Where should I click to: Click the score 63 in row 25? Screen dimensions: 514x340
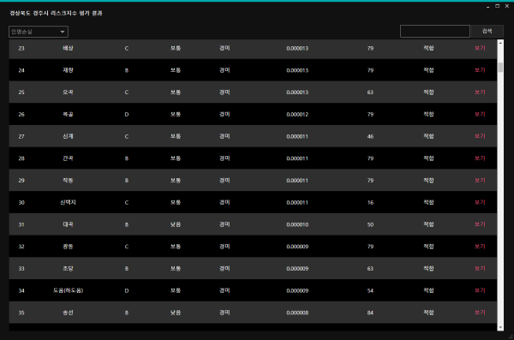(370, 92)
